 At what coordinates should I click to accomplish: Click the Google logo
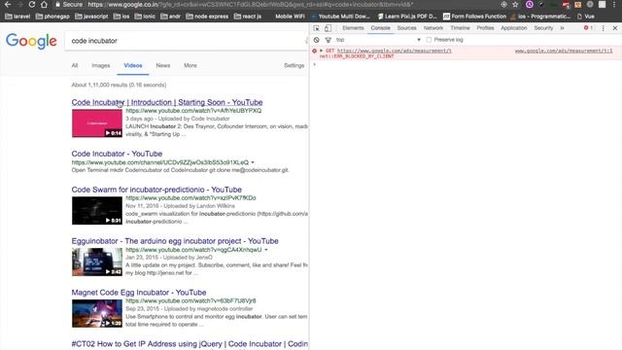coord(31,41)
